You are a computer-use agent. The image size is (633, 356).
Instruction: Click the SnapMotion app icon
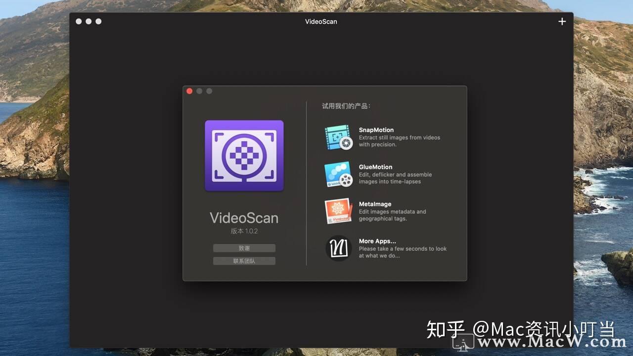(339, 137)
